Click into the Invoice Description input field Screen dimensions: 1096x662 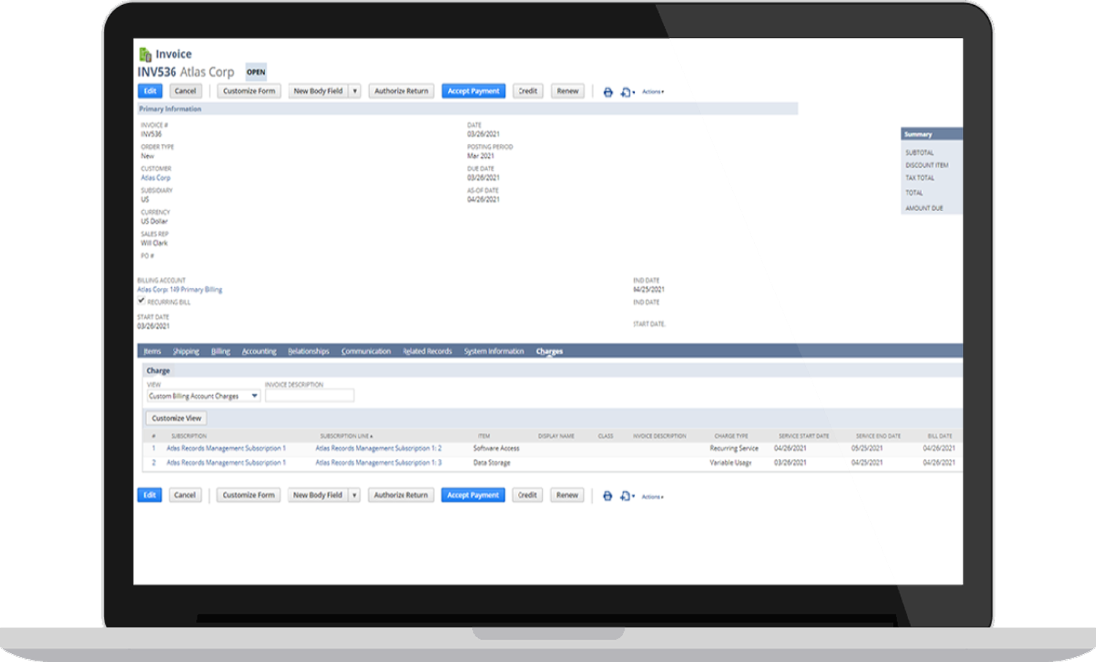click(310, 396)
